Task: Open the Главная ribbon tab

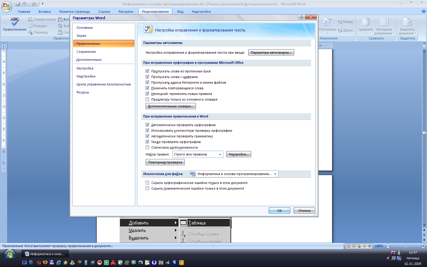Action: (x=24, y=12)
